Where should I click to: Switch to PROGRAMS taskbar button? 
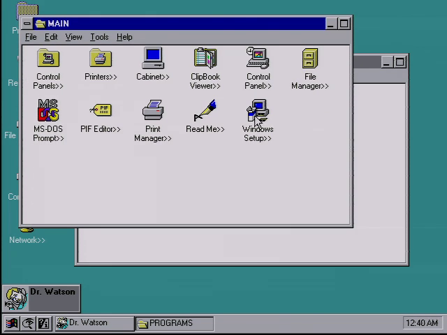tap(175, 323)
